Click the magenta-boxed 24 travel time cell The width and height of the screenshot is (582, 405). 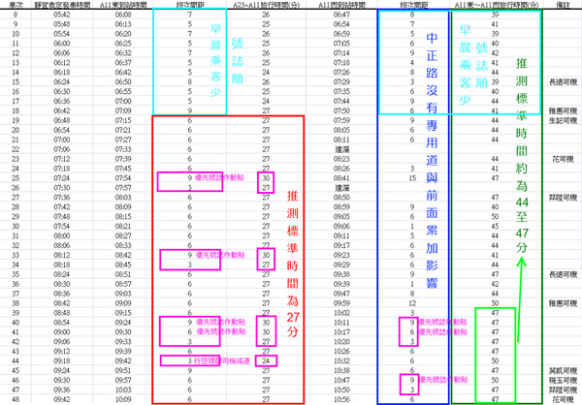coord(266,360)
